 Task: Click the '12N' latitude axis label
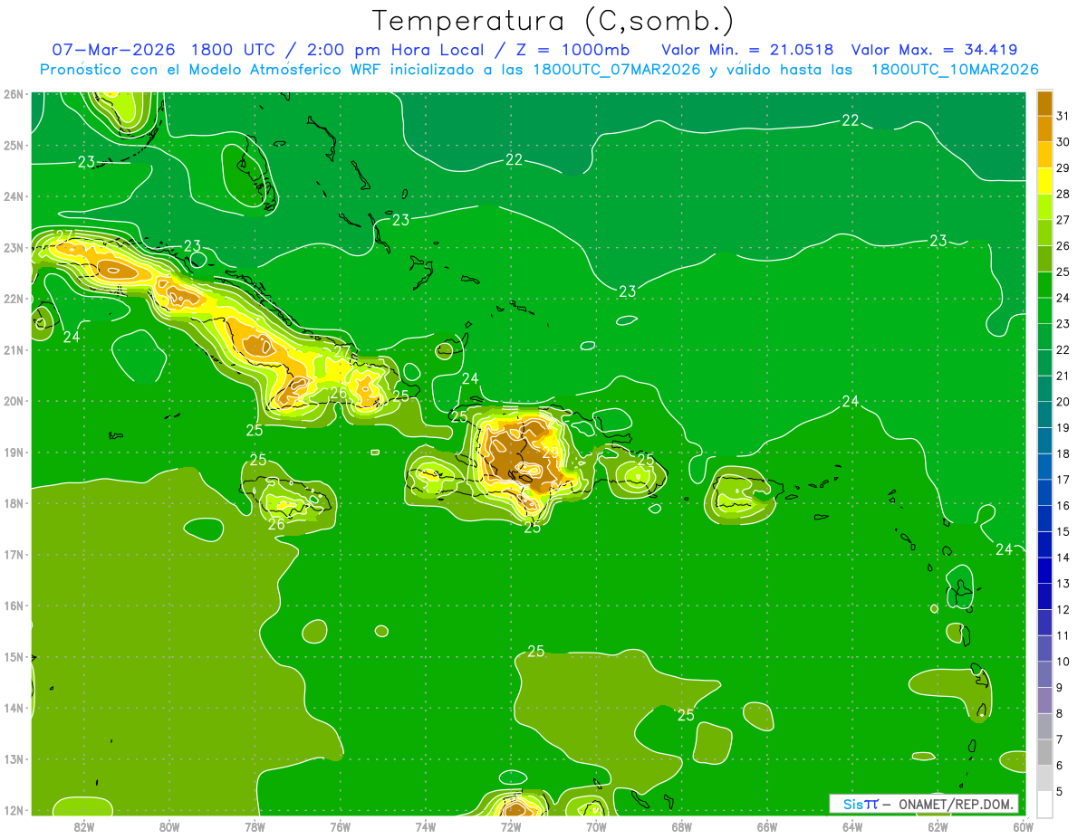click(x=14, y=811)
